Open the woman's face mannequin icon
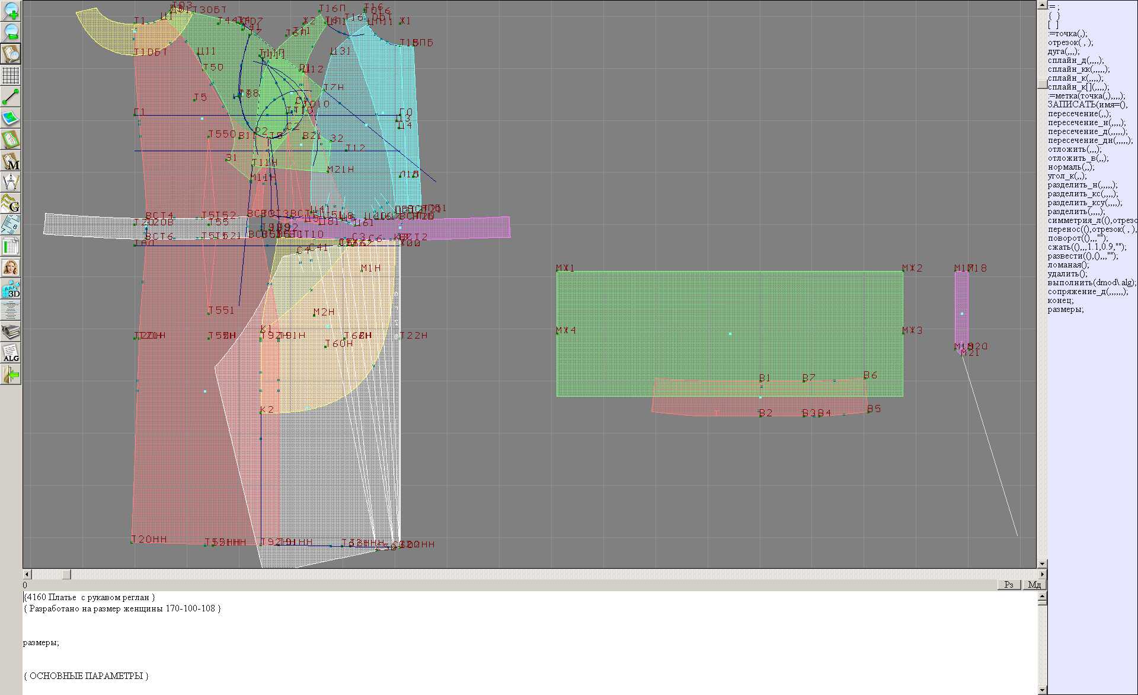The image size is (1138, 695). click(11, 267)
